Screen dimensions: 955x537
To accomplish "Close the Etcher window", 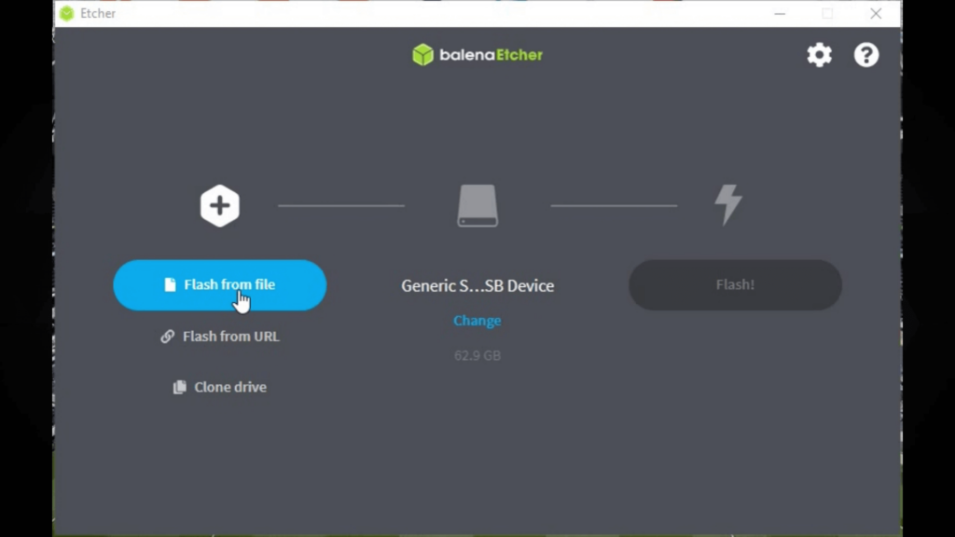I will click(876, 13).
